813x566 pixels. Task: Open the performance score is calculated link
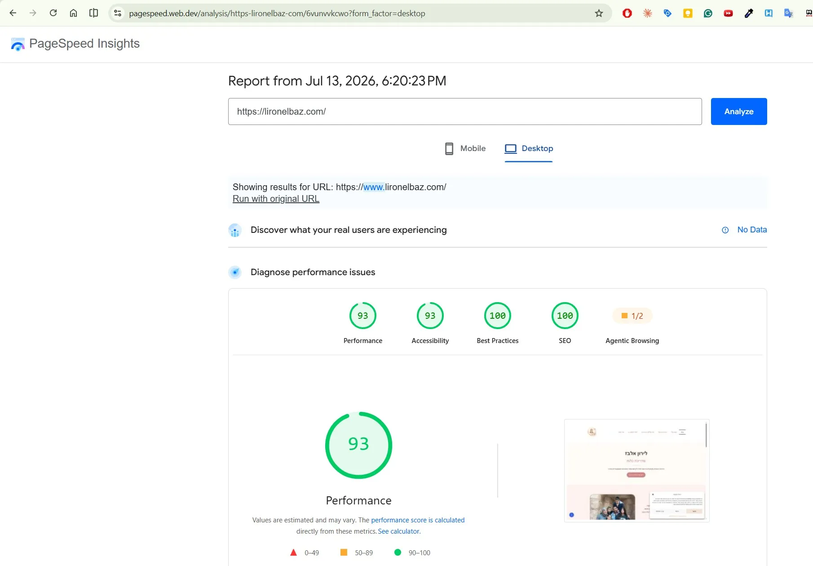418,520
